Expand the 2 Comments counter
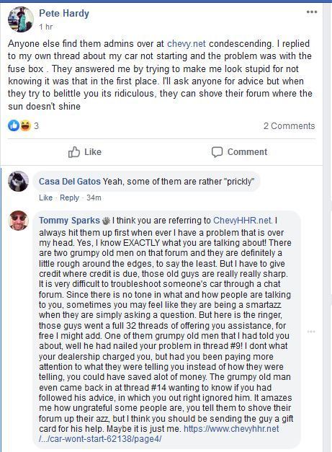The width and height of the screenshot is (332, 452). click(x=289, y=126)
